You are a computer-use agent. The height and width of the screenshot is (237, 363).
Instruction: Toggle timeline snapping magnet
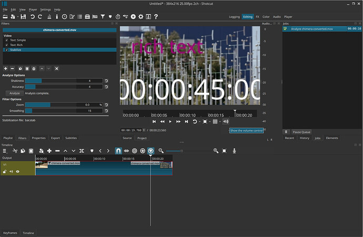click(x=118, y=151)
